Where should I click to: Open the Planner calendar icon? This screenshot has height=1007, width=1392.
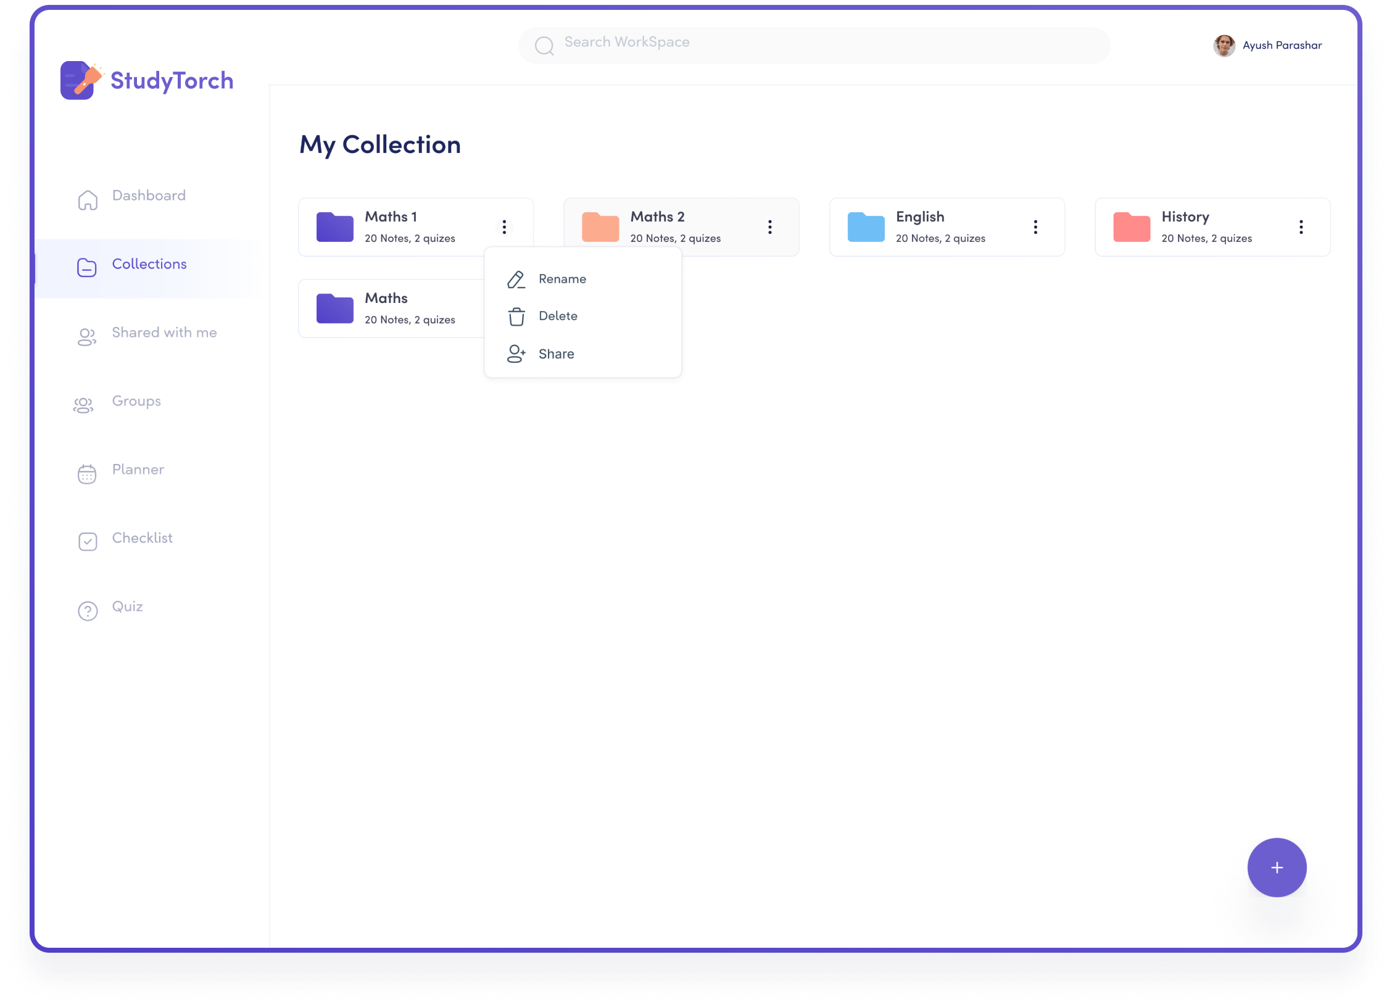tap(87, 474)
